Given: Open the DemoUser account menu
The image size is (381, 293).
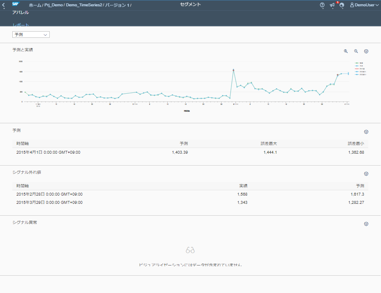Looking at the screenshot, I should click(364, 5).
